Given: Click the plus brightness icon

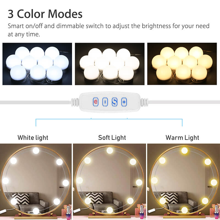Looking at the screenshot, I should [x=124, y=102].
